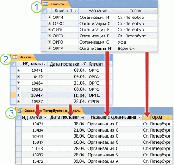Viewport: 174px width, 165px height.
Task: Select the Организация М cell in Клиенты
Action: [97, 49]
